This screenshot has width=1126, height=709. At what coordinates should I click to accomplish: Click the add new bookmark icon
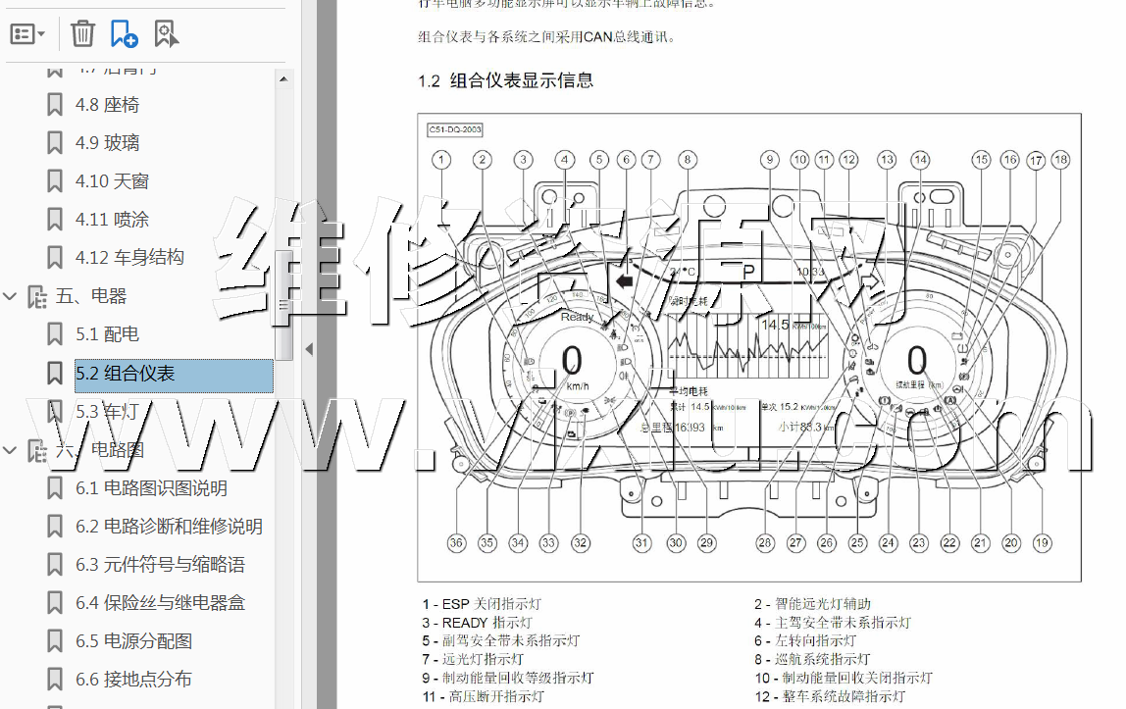[x=124, y=34]
